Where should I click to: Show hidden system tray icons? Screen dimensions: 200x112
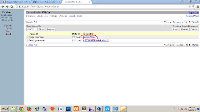click(174, 109)
